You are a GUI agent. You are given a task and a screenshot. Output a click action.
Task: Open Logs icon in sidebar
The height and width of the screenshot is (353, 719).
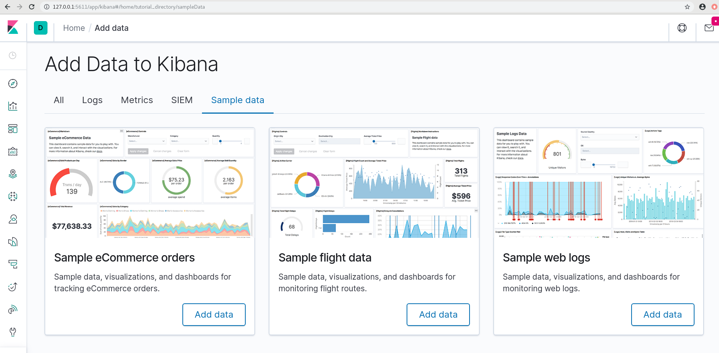pos(13,242)
